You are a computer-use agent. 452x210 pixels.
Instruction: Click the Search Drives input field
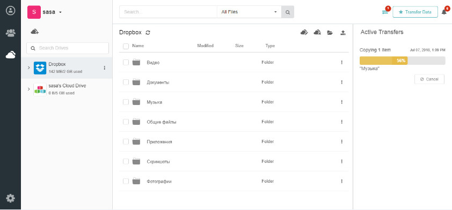[x=68, y=48]
